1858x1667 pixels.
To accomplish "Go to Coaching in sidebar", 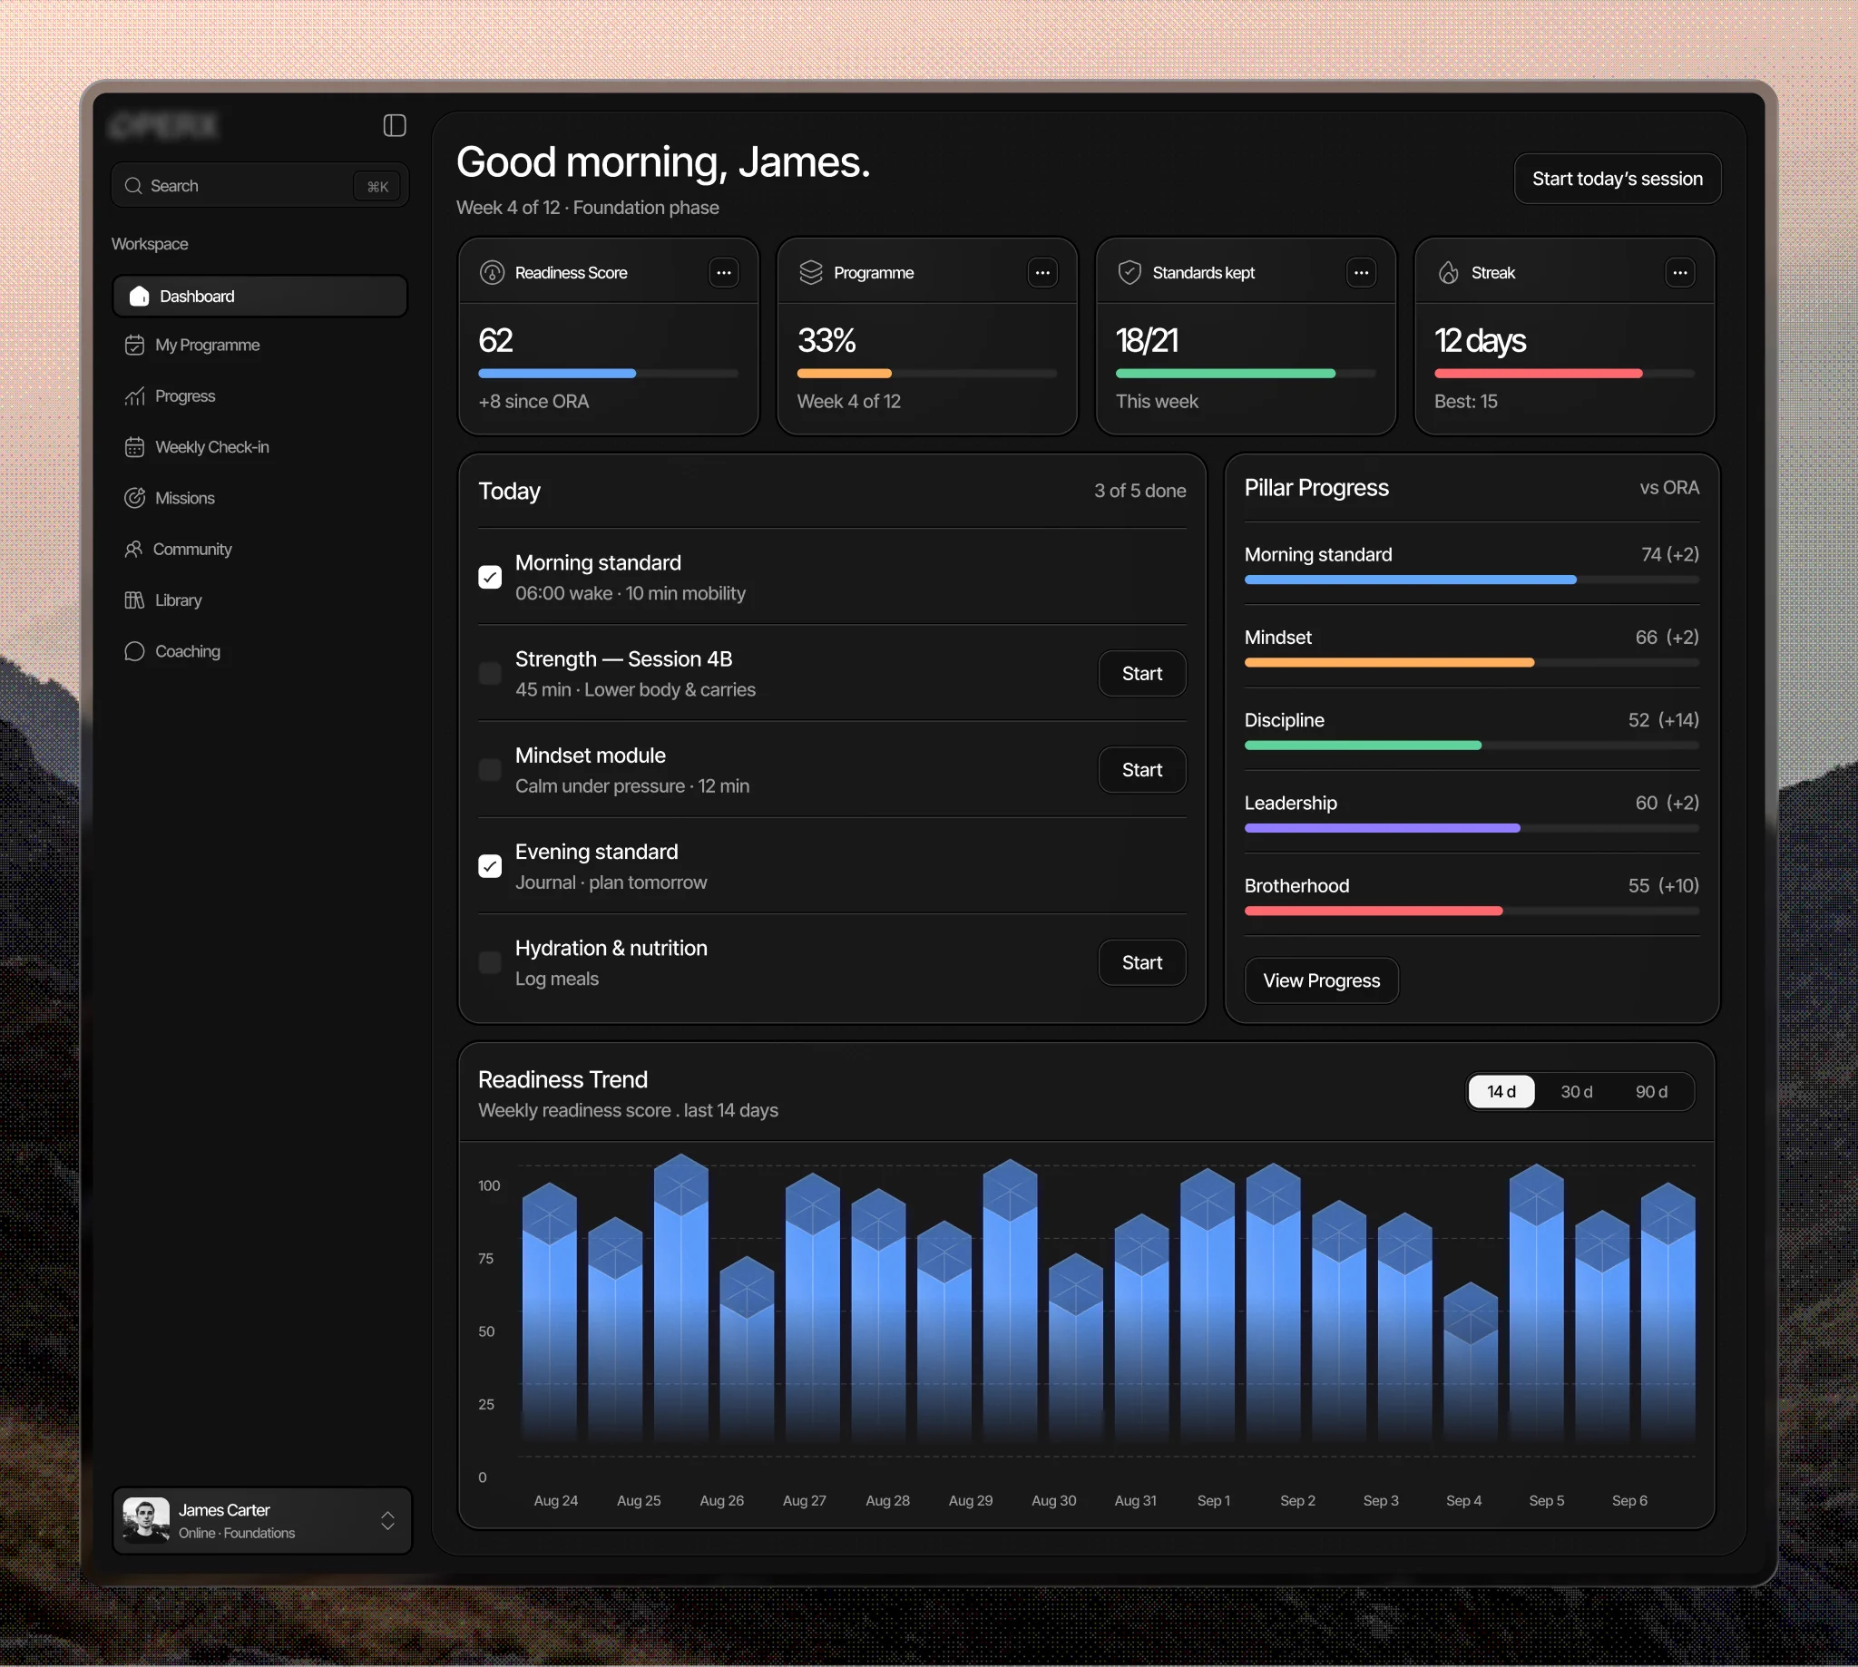I will pyautogui.click(x=260, y=651).
